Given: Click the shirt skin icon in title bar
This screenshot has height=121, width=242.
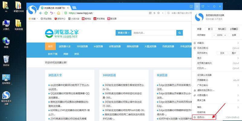Looking at the screenshot, I should [203, 6].
